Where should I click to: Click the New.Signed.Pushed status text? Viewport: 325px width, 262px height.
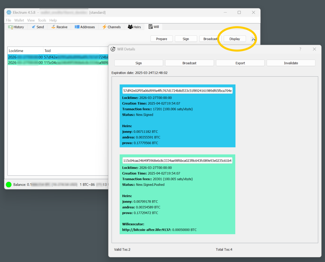point(150,185)
